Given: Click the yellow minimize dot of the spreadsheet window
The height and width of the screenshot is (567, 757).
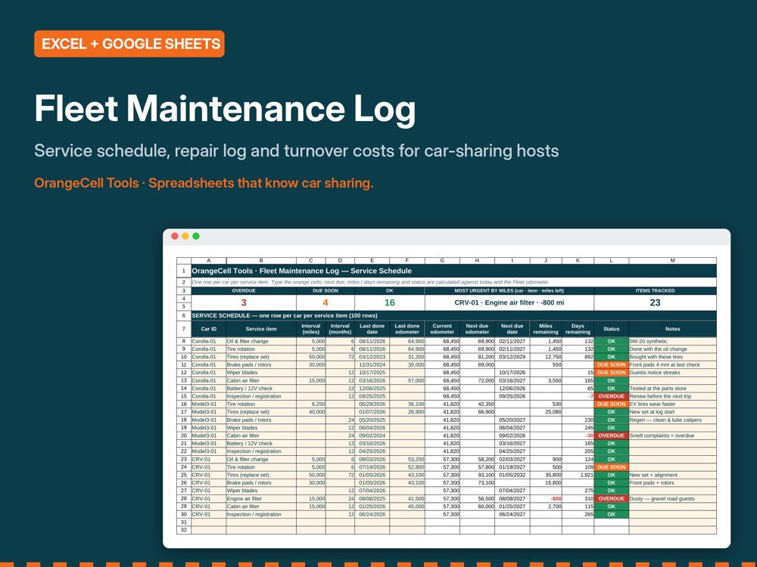Looking at the screenshot, I should [185, 236].
